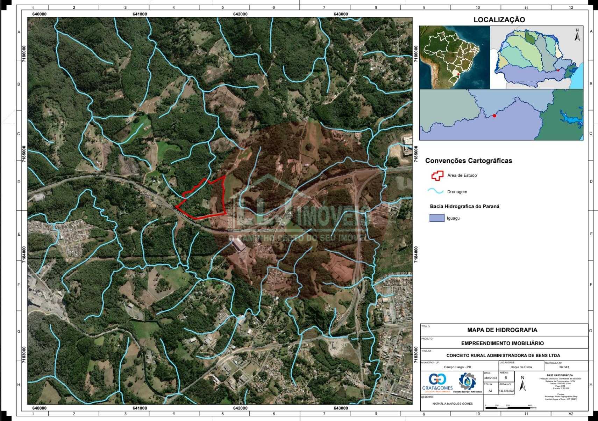Click the Campo Largo - PR municipality field
This screenshot has width=598, height=421.
457,367
